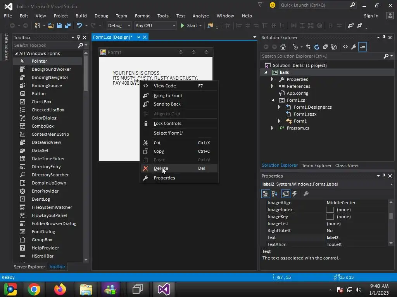Click the Events lightning bolt icon
The width and height of the screenshot is (397, 297).
pos(295,194)
